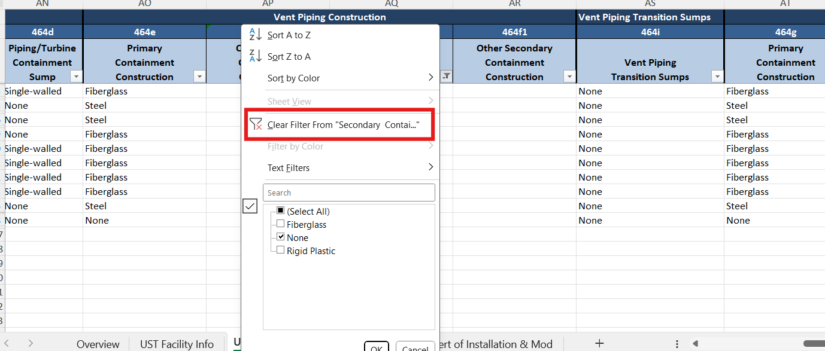Select the "None" cell in column AT
Screen dimensions: 825x351
pyautogui.click(x=775, y=220)
